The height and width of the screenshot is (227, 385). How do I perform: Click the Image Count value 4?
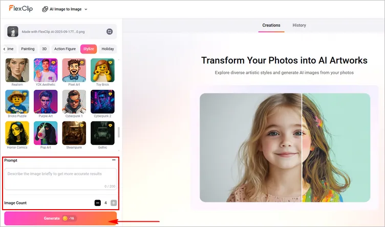coord(105,203)
